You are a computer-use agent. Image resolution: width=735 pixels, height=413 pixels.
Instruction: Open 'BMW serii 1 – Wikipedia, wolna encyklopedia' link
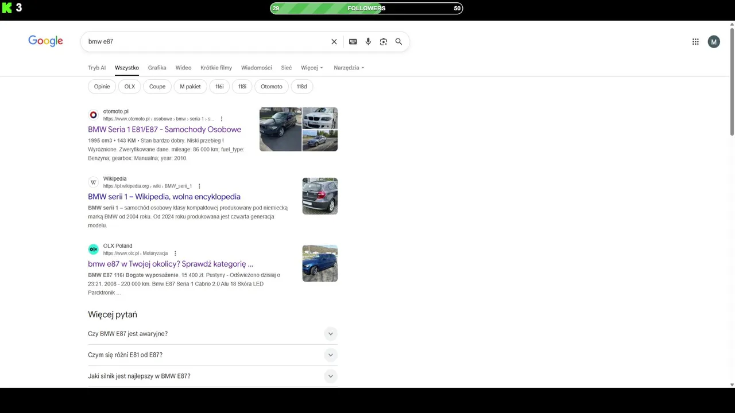coord(164,197)
